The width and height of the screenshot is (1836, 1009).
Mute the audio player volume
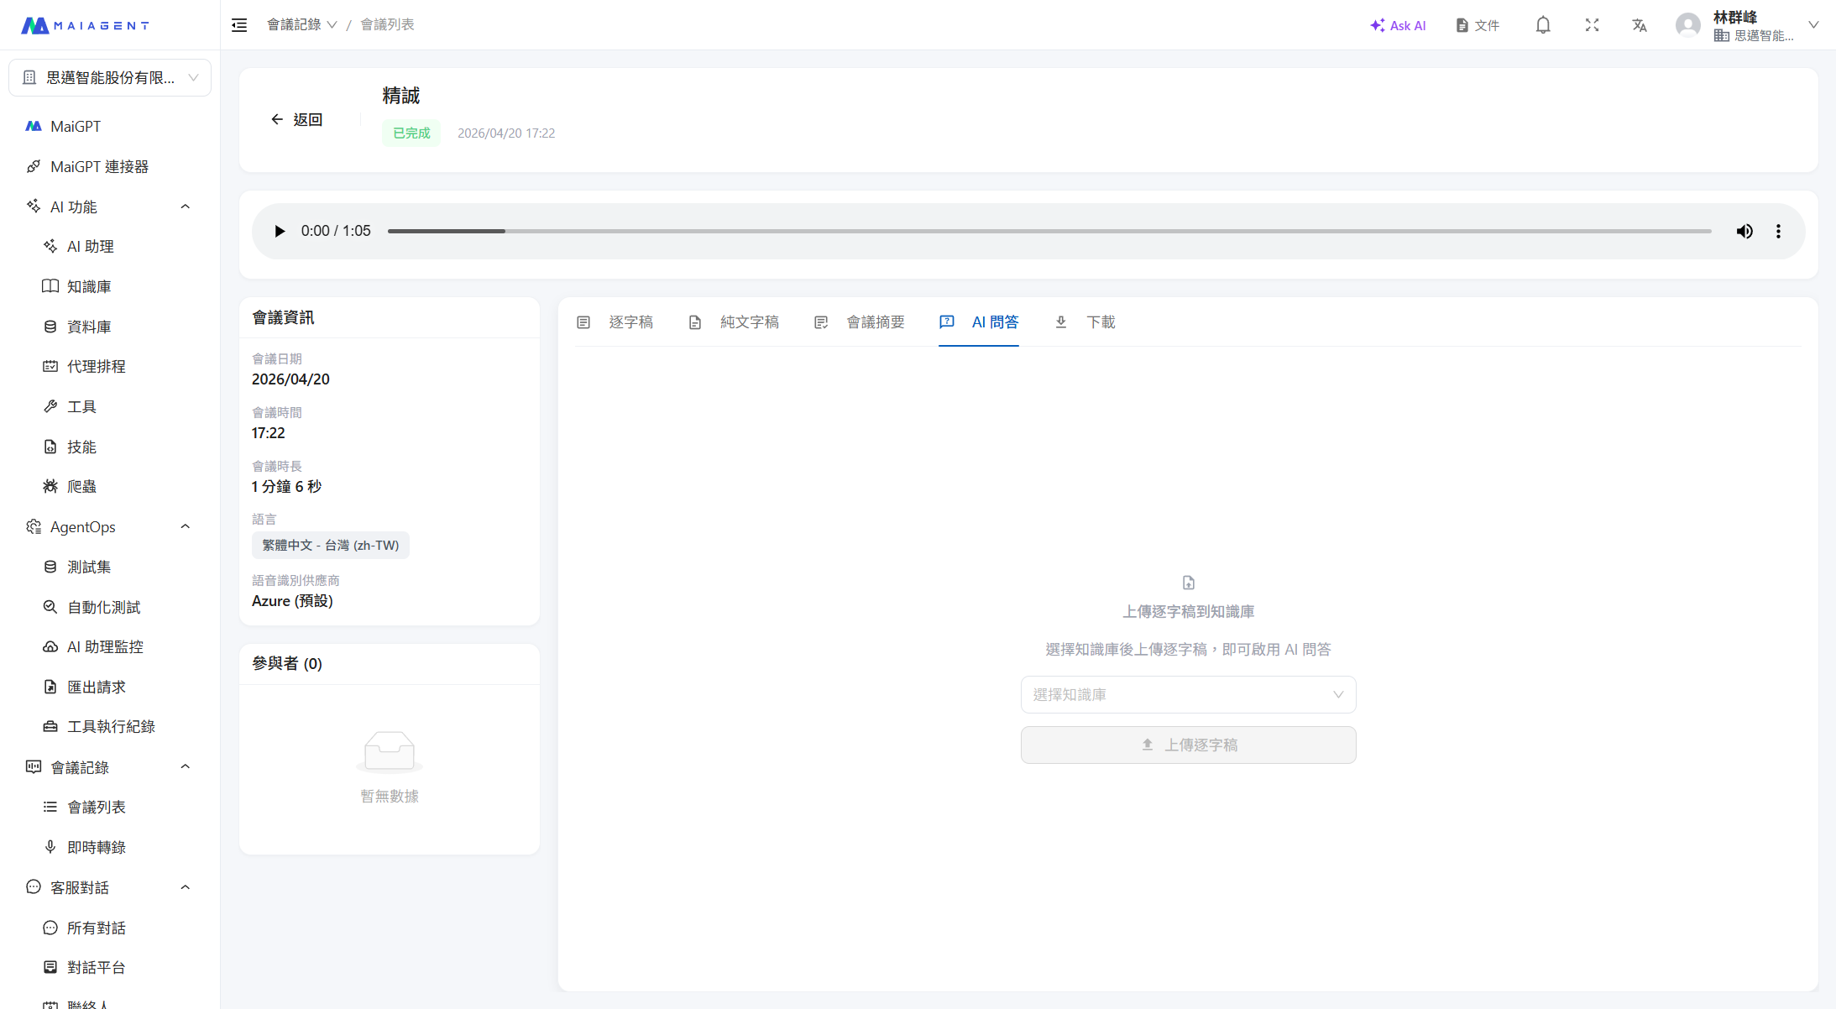point(1744,231)
